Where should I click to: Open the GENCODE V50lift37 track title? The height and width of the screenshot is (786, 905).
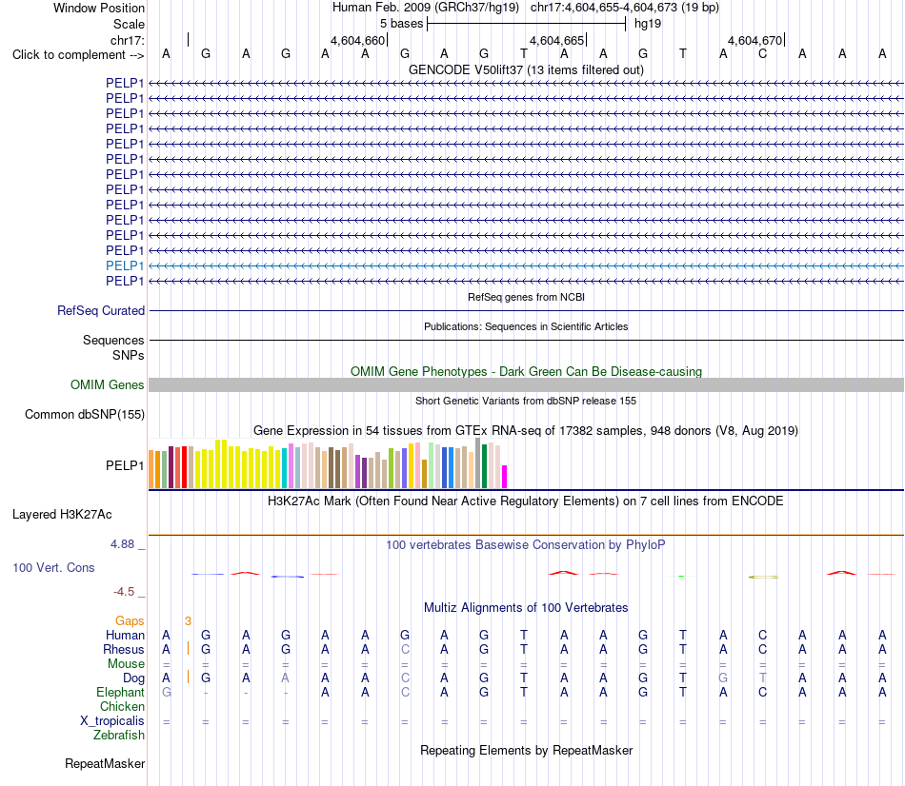point(526,69)
